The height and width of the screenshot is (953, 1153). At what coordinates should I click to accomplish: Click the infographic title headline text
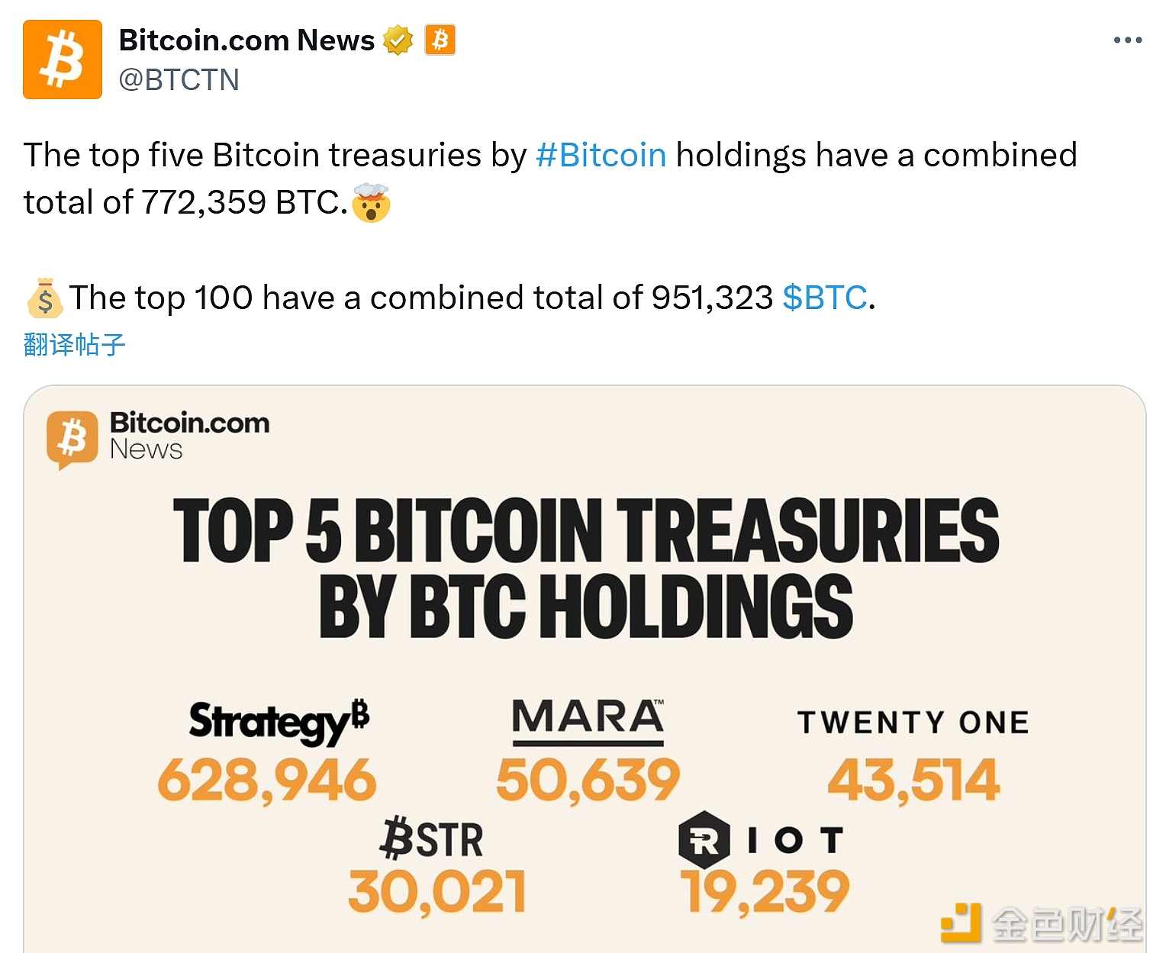(586, 567)
